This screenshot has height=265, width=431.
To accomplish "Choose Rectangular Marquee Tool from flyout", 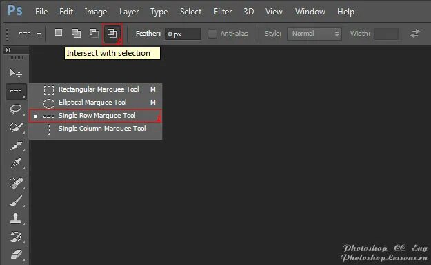I will click(x=95, y=89).
